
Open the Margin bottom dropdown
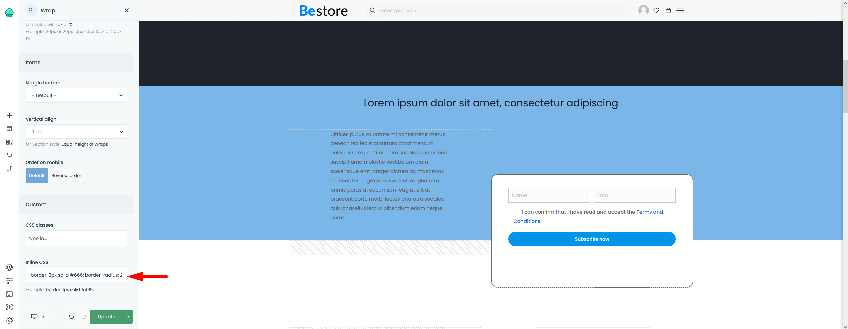76,95
